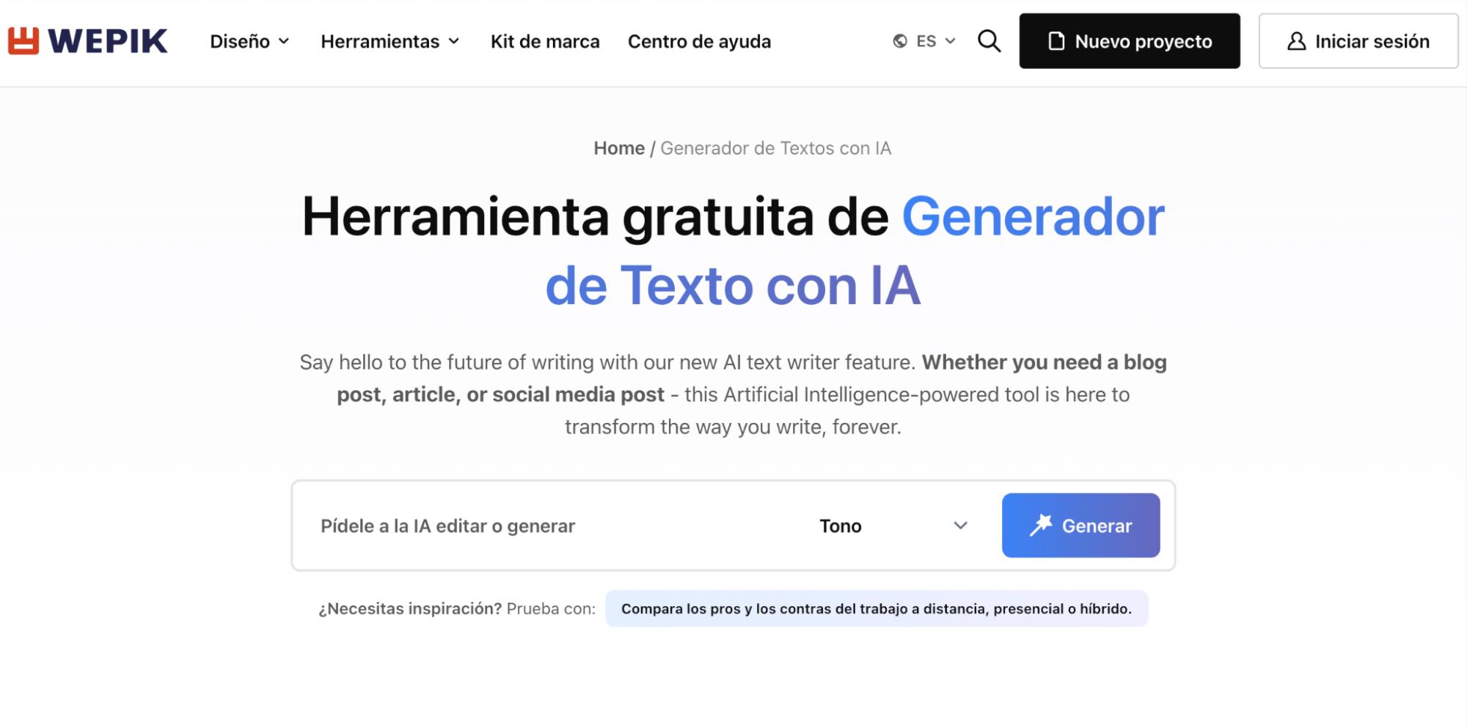Click the Generar button
1467x725 pixels.
pyautogui.click(x=1080, y=525)
